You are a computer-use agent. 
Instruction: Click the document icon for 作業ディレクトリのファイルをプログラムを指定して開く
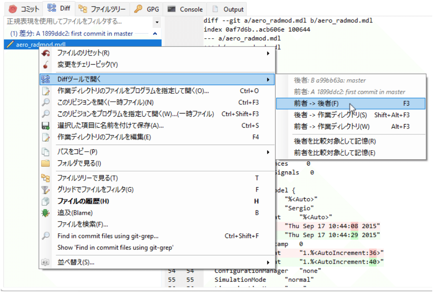tap(46, 91)
